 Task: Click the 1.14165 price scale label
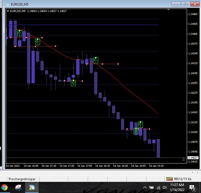[x=193, y=112]
